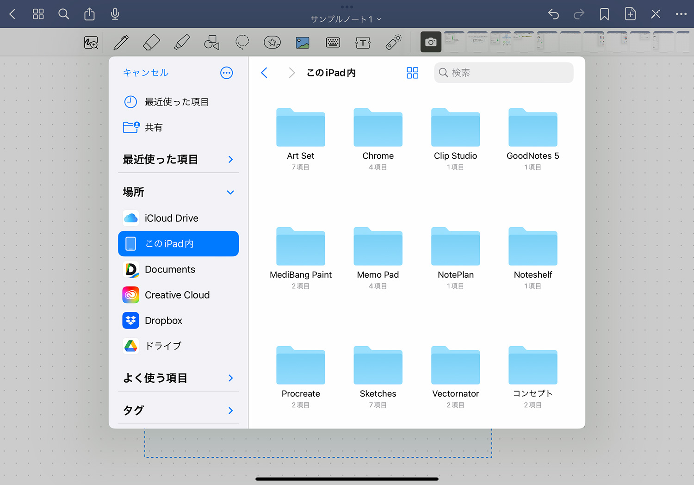
Task: Start audio recording with microphone icon
Action: pyautogui.click(x=115, y=14)
